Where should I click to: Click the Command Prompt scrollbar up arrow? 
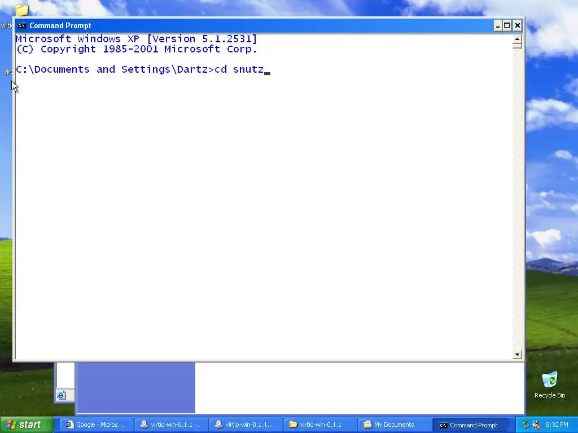click(517, 39)
